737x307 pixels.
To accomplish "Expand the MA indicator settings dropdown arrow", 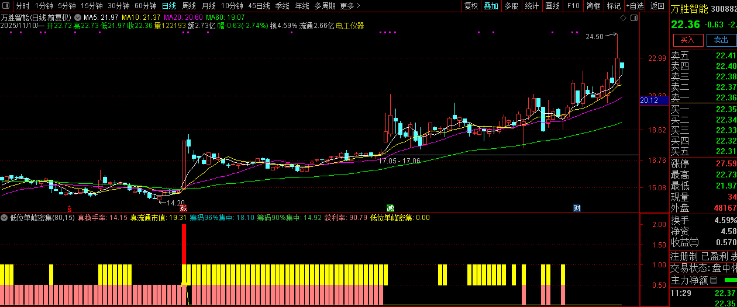I will [78, 18].
